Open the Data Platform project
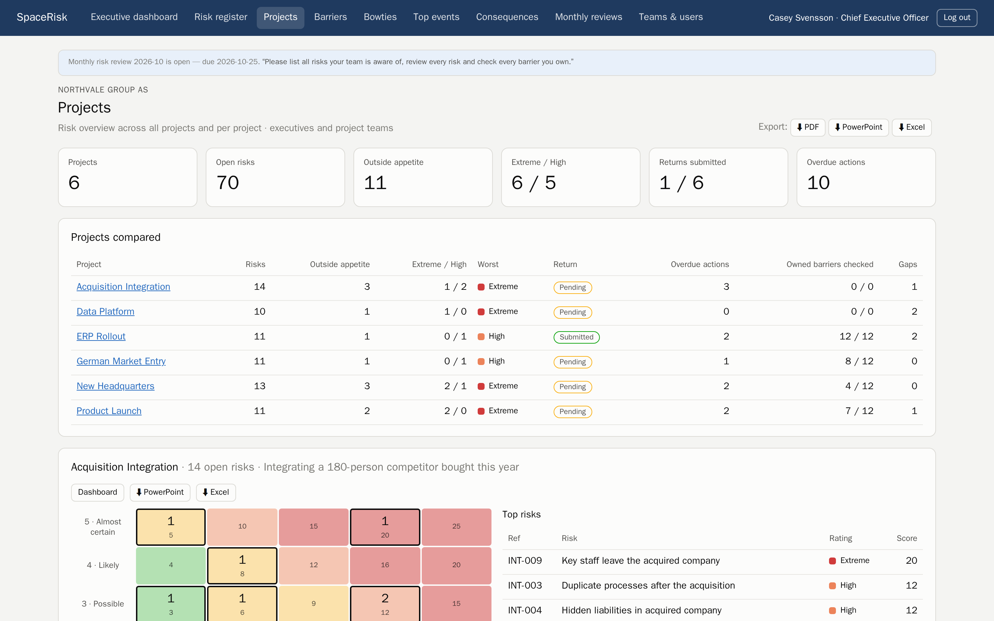994x621 pixels. [106, 312]
